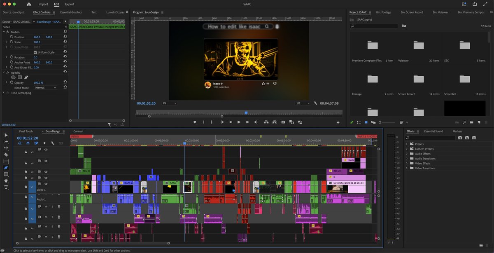Open timeline wrench display settings
The height and width of the screenshot is (253, 494).
pos(53,143)
